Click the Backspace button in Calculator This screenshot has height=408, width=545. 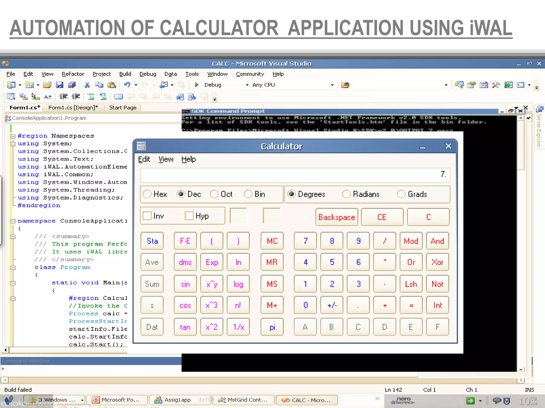point(337,217)
